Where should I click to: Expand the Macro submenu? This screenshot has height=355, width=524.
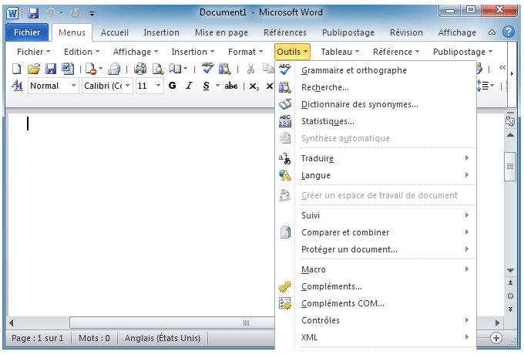click(x=375, y=269)
